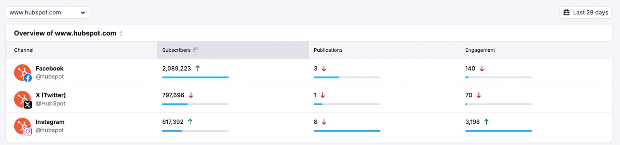The height and width of the screenshot is (145, 620).
Task: Click Instagram subscribers value 617,392
Action: [x=173, y=122]
